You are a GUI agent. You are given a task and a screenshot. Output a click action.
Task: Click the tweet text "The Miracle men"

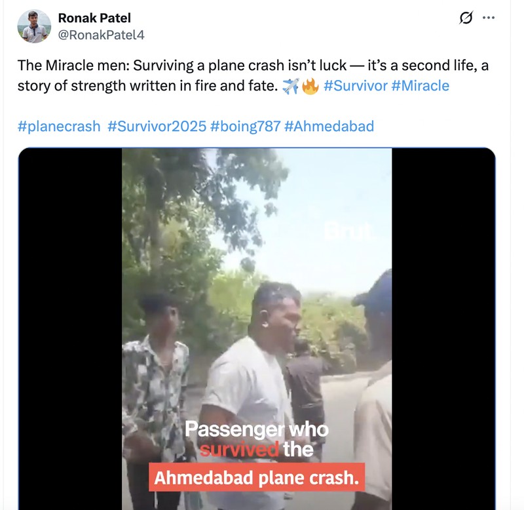(62, 66)
